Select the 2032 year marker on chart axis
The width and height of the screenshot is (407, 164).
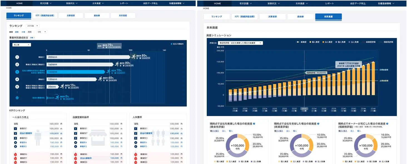pyautogui.click(x=304, y=109)
